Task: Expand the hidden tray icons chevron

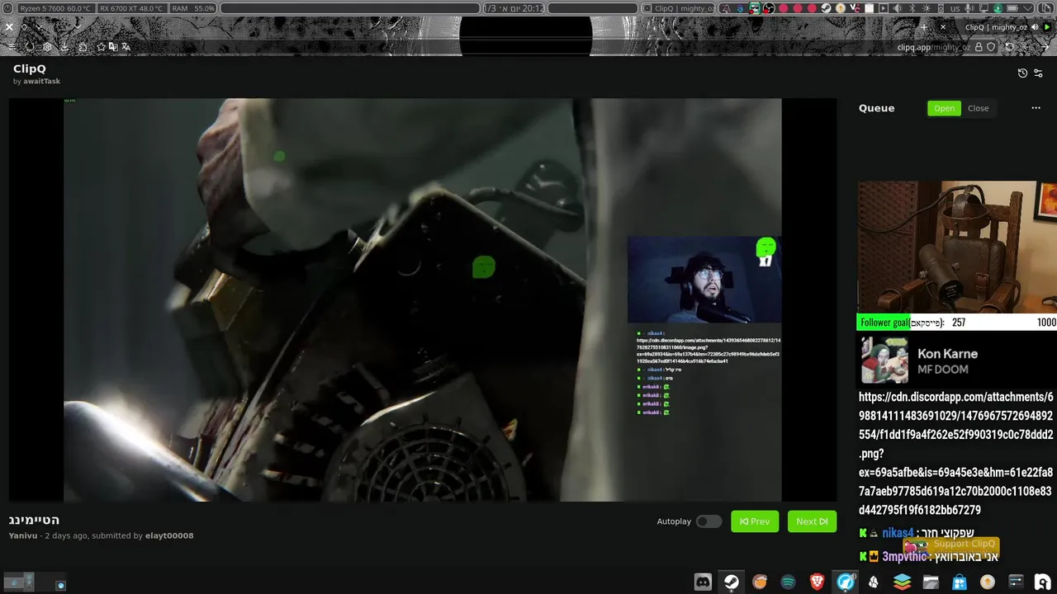Action: [x=1026, y=8]
